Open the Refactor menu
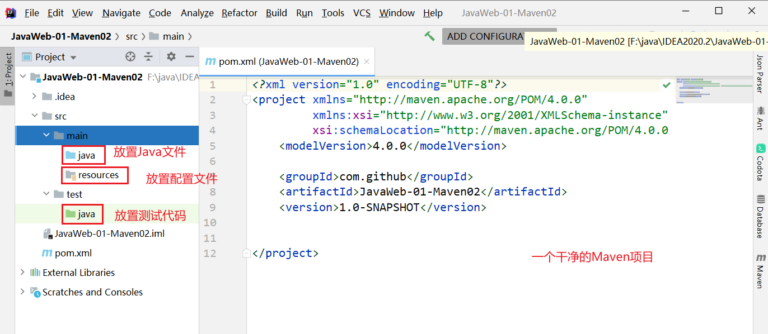The width and height of the screenshot is (768, 334). [x=240, y=13]
